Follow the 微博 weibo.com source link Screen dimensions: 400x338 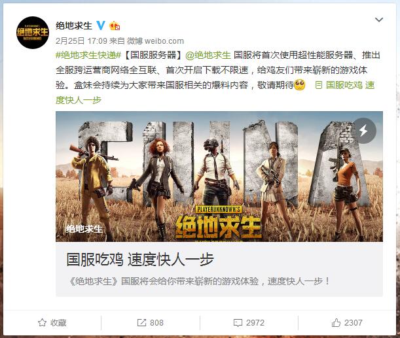click(x=155, y=41)
